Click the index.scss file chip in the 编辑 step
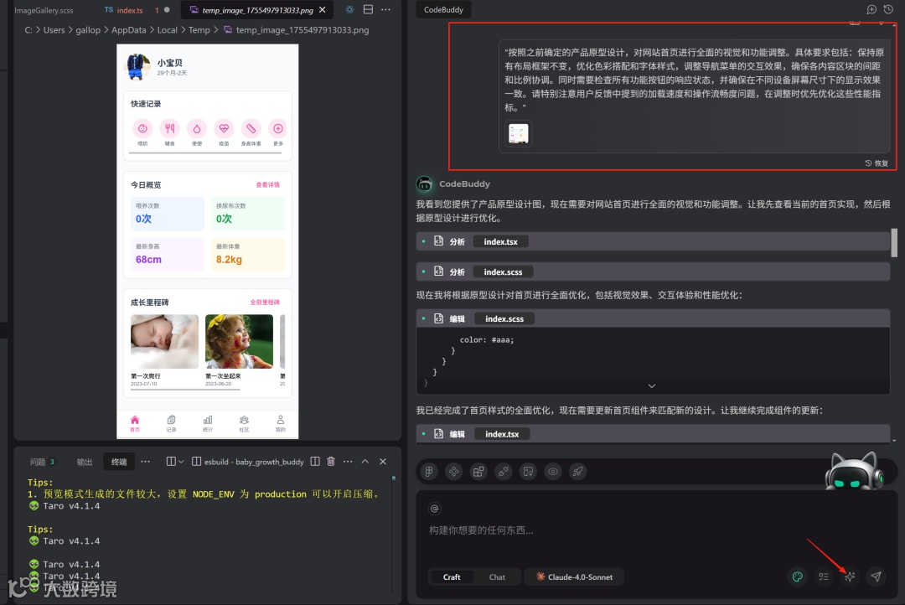The image size is (905, 605). [x=504, y=318]
